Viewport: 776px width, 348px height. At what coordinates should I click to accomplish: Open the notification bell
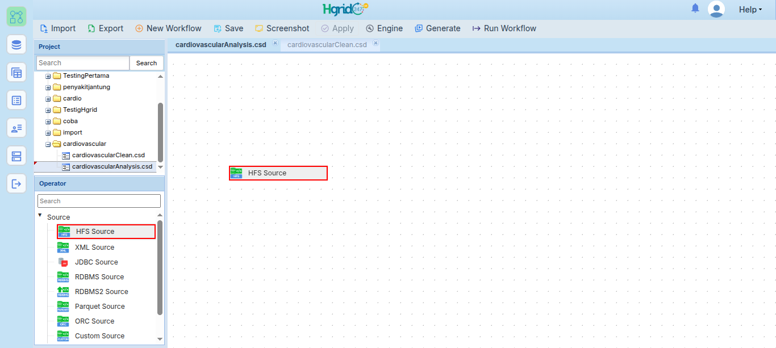(x=695, y=9)
